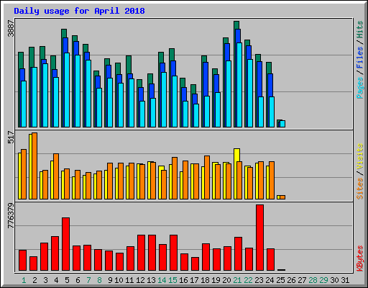368x288 pixels.
Task: Select day 14 on the x-axis
Action: point(162,280)
